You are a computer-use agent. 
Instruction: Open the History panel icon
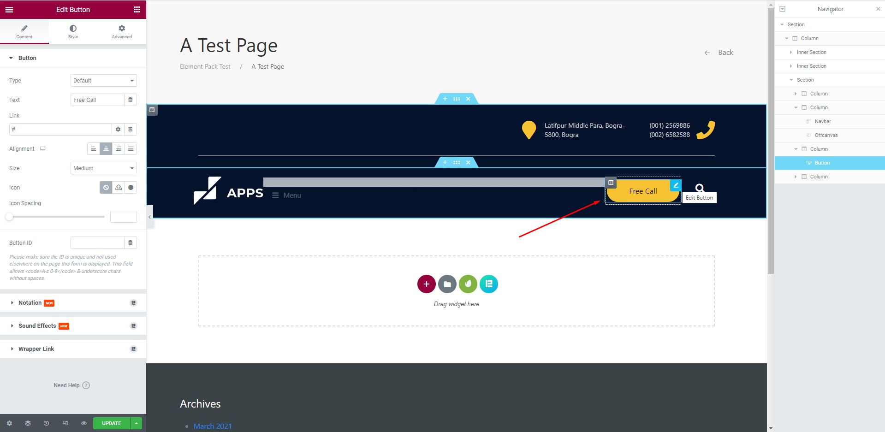pyautogui.click(x=47, y=423)
